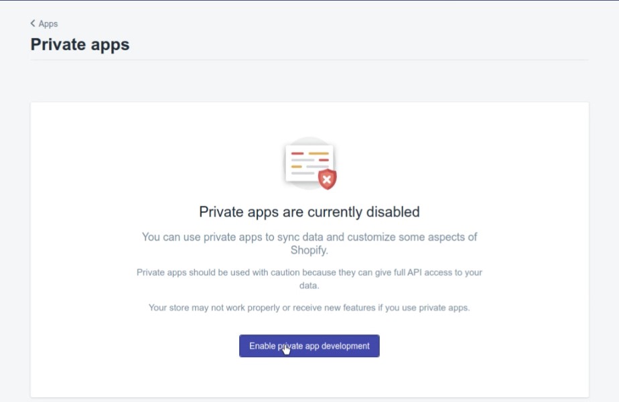619x402 pixels.
Task: Click the lone word 'data.' below caution text
Action: [x=309, y=285]
